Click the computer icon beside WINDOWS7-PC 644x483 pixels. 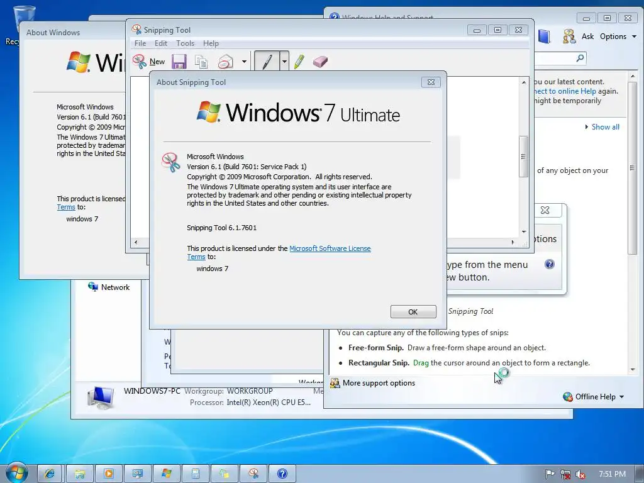tap(100, 397)
